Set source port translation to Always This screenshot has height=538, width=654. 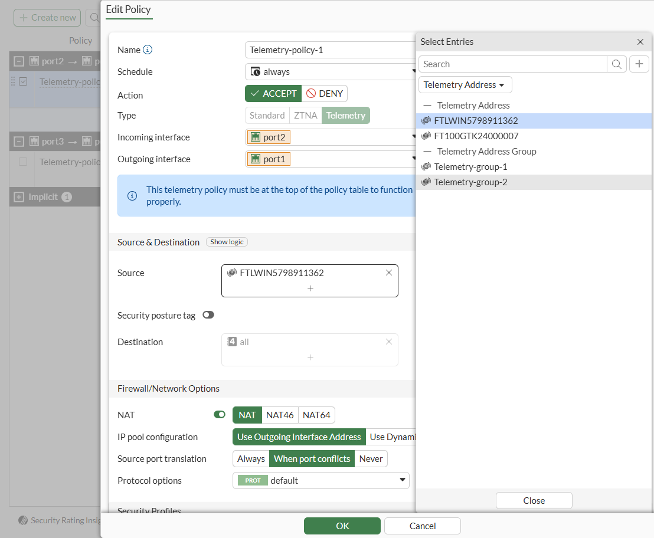point(251,459)
